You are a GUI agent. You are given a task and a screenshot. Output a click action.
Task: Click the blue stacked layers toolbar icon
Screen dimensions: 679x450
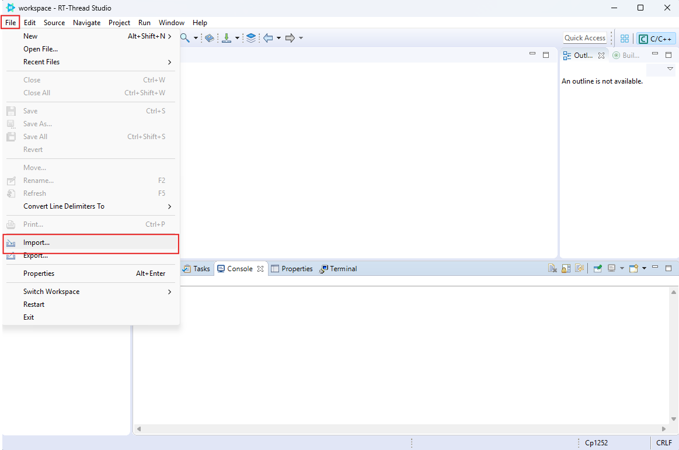pos(251,38)
